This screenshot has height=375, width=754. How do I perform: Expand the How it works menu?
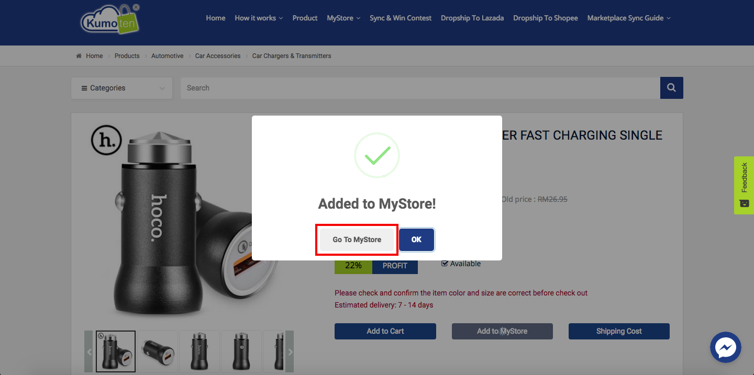[259, 18]
